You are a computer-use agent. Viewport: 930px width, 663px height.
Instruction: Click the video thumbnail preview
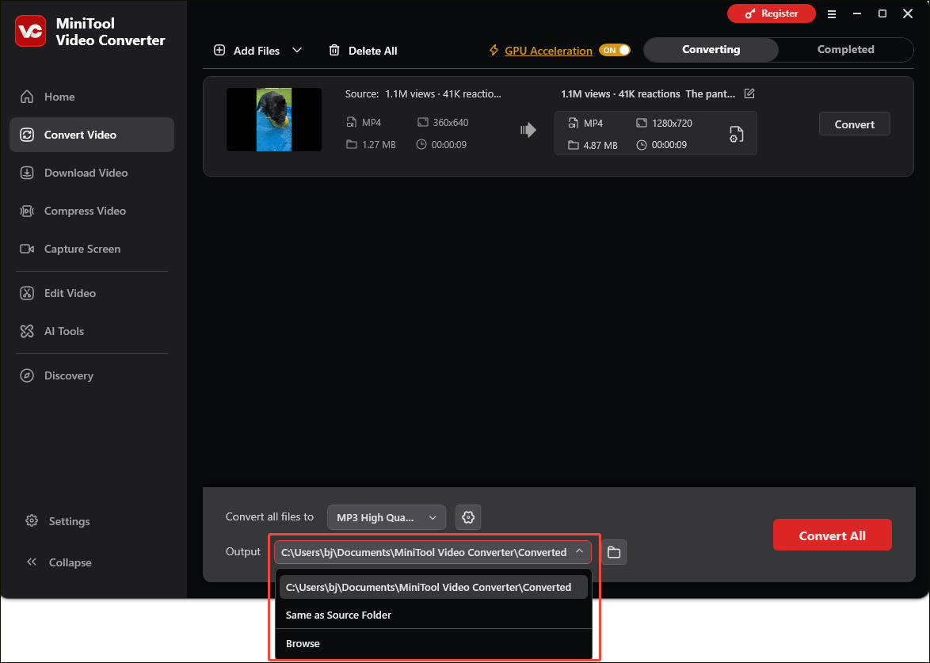point(274,120)
